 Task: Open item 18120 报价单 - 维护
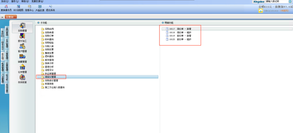(178, 40)
